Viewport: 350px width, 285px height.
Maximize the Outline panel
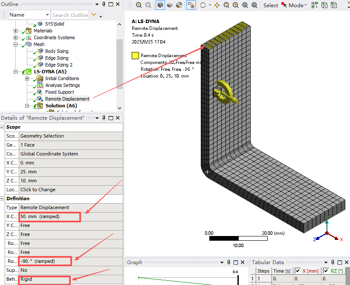click(x=111, y=4)
